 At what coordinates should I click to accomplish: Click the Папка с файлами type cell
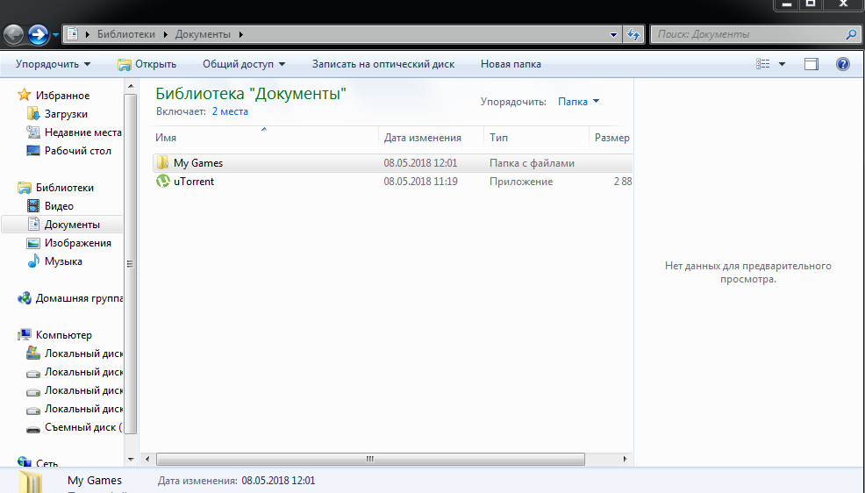pyautogui.click(x=532, y=163)
